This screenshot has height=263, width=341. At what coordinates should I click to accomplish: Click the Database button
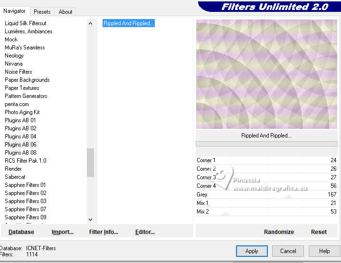[x=21, y=232]
